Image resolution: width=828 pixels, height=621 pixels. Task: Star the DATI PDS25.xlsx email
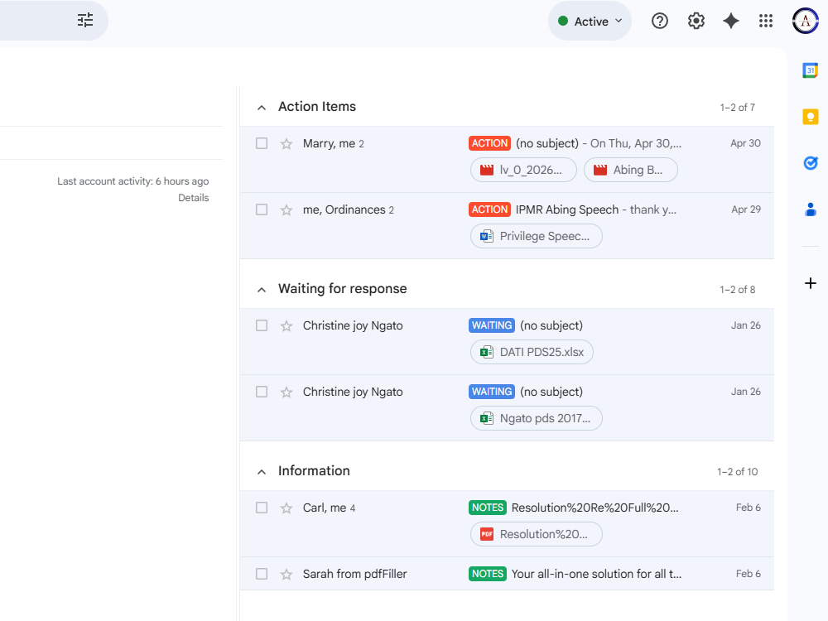(286, 325)
